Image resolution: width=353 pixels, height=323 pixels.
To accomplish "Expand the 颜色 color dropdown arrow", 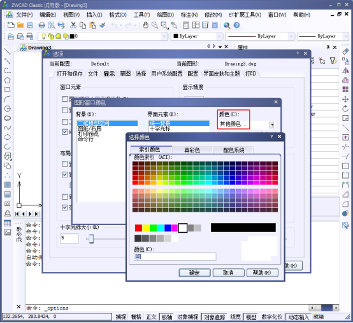I will click(272, 125).
